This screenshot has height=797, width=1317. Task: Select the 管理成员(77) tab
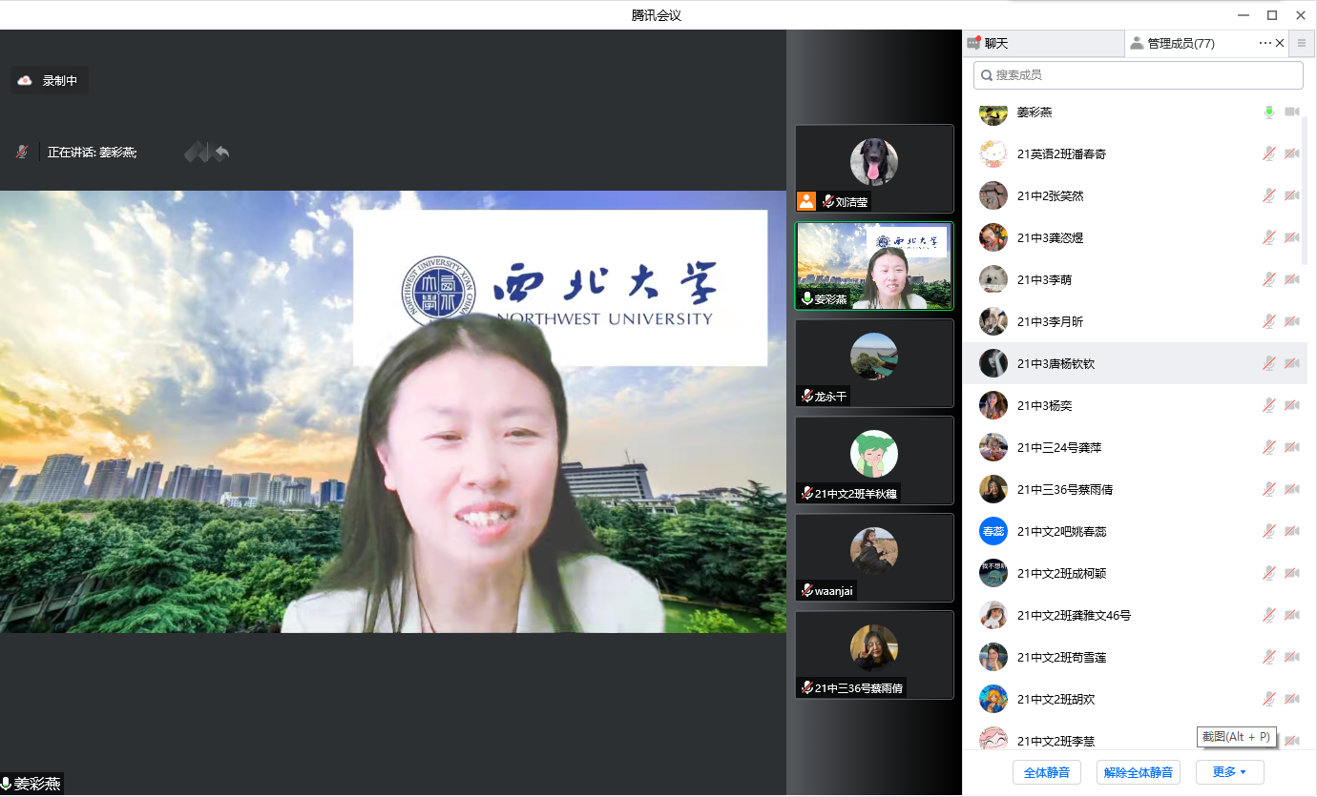point(1181,43)
